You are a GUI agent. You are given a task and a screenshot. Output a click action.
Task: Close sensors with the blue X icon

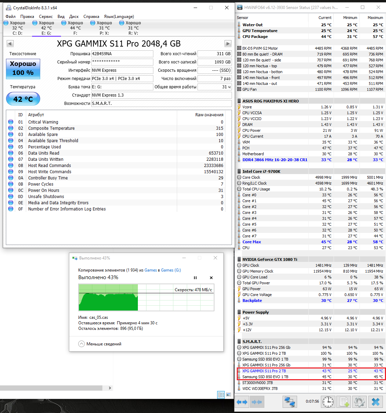tap(375, 402)
